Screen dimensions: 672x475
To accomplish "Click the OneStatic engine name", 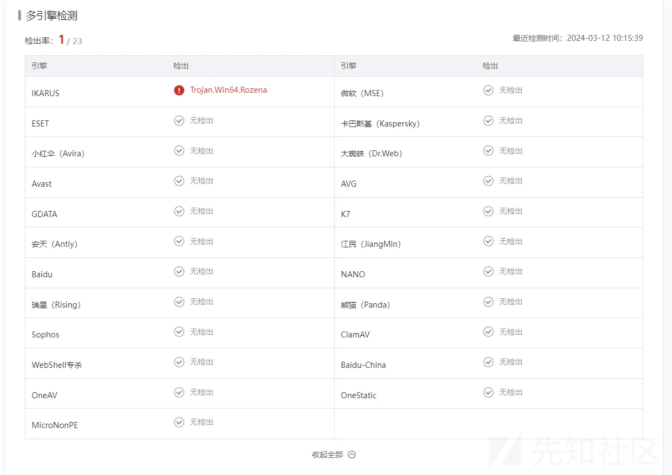I will pyautogui.click(x=358, y=395).
